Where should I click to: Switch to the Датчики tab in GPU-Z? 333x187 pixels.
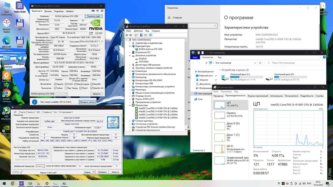point(48,11)
